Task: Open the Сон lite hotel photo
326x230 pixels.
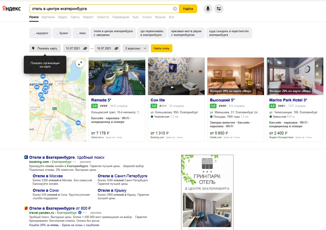Action: coord(176,76)
